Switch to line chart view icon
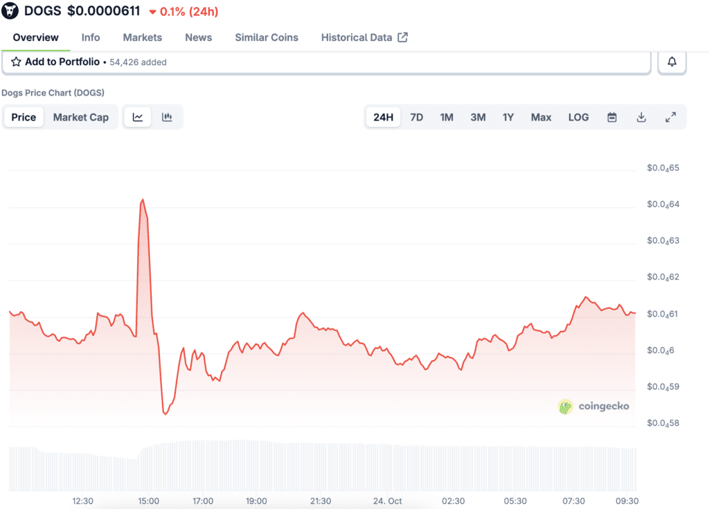The width and height of the screenshot is (709, 509). point(138,117)
